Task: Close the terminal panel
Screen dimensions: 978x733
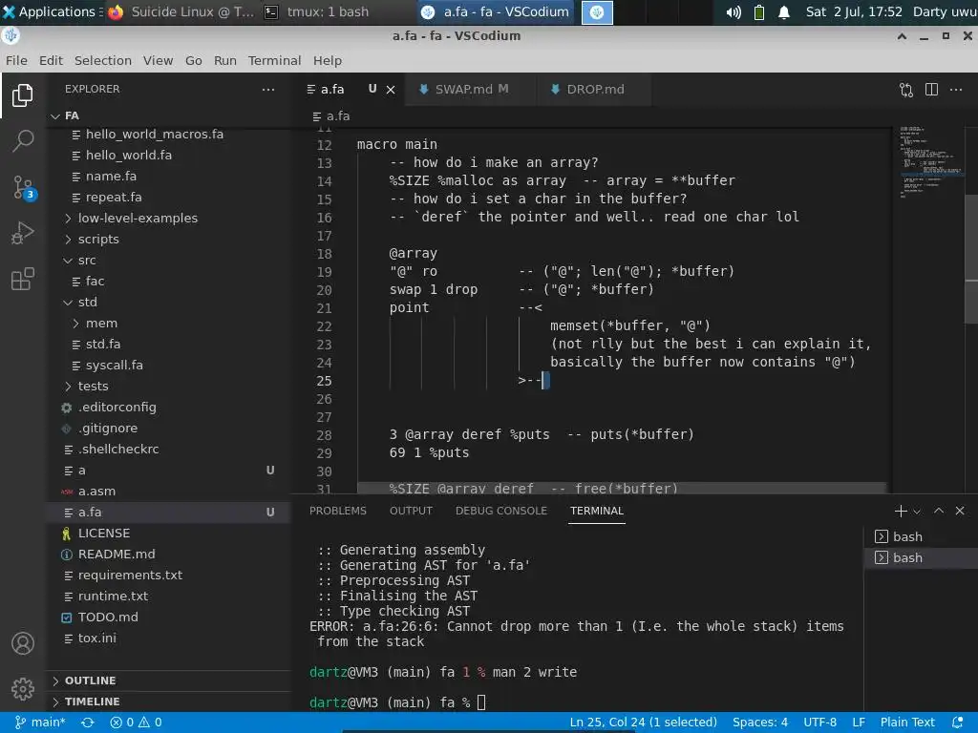Action: coord(960,511)
